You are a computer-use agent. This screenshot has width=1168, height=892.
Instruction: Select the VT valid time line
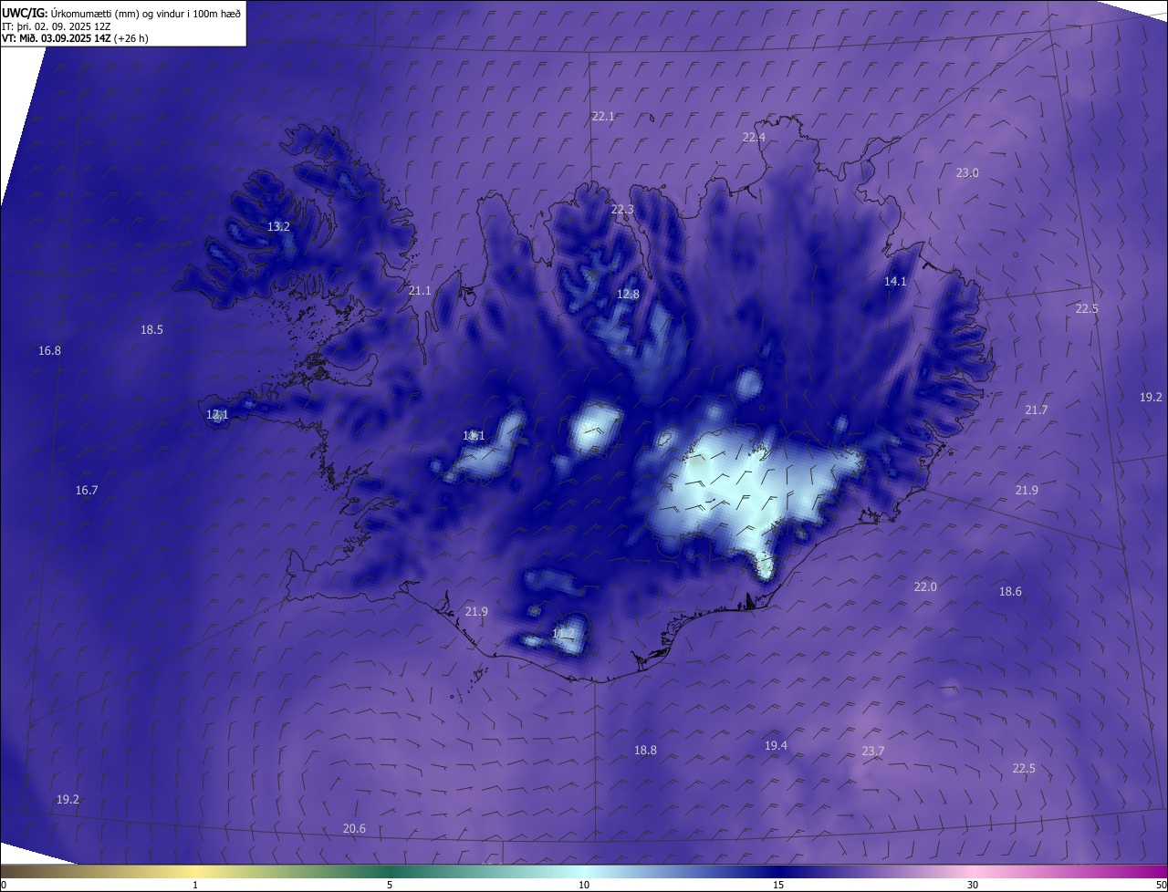75,38
